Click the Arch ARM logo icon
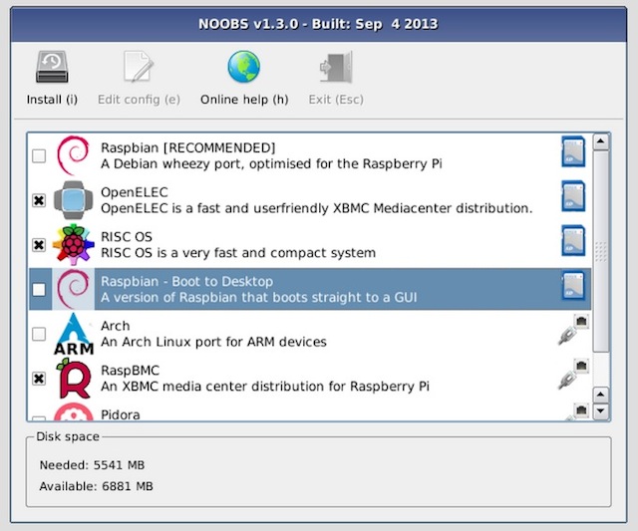638x531 pixels. coord(73,334)
